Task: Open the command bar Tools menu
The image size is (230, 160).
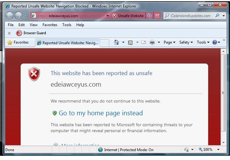Action: [x=203, y=42]
